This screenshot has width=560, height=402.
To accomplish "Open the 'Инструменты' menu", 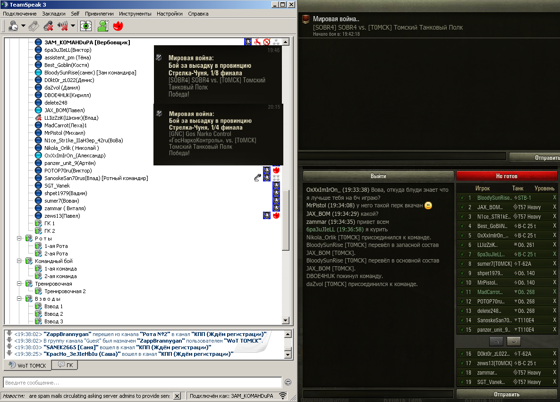I will point(135,14).
